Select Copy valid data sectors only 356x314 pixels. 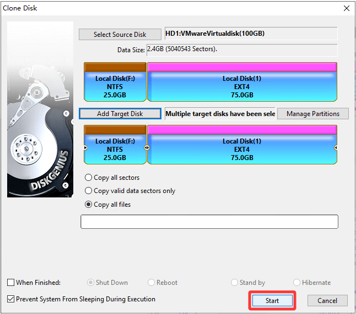(x=88, y=191)
